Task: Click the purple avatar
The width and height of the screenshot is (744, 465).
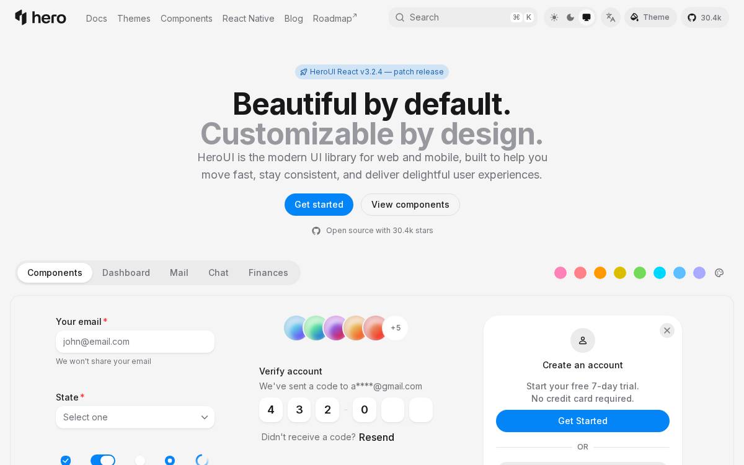Action: (335, 328)
